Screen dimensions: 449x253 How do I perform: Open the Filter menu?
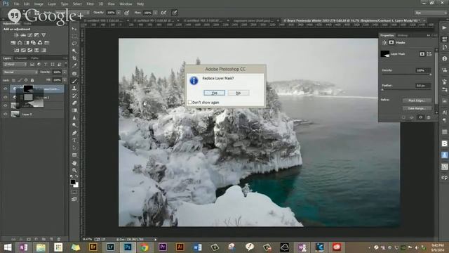[x=91, y=4]
